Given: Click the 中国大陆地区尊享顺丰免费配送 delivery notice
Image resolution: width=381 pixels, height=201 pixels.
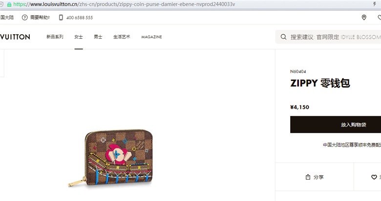Looking at the screenshot, I should pyautogui.click(x=352, y=145).
